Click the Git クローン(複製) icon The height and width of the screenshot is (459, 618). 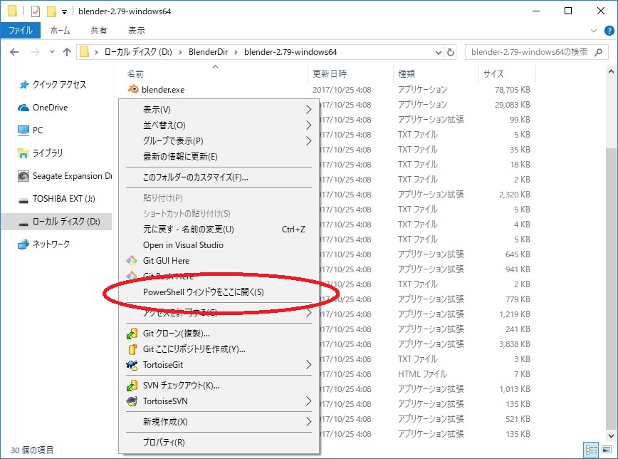[132, 334]
